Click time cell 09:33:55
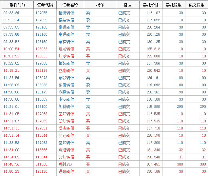 pos(11,34)
